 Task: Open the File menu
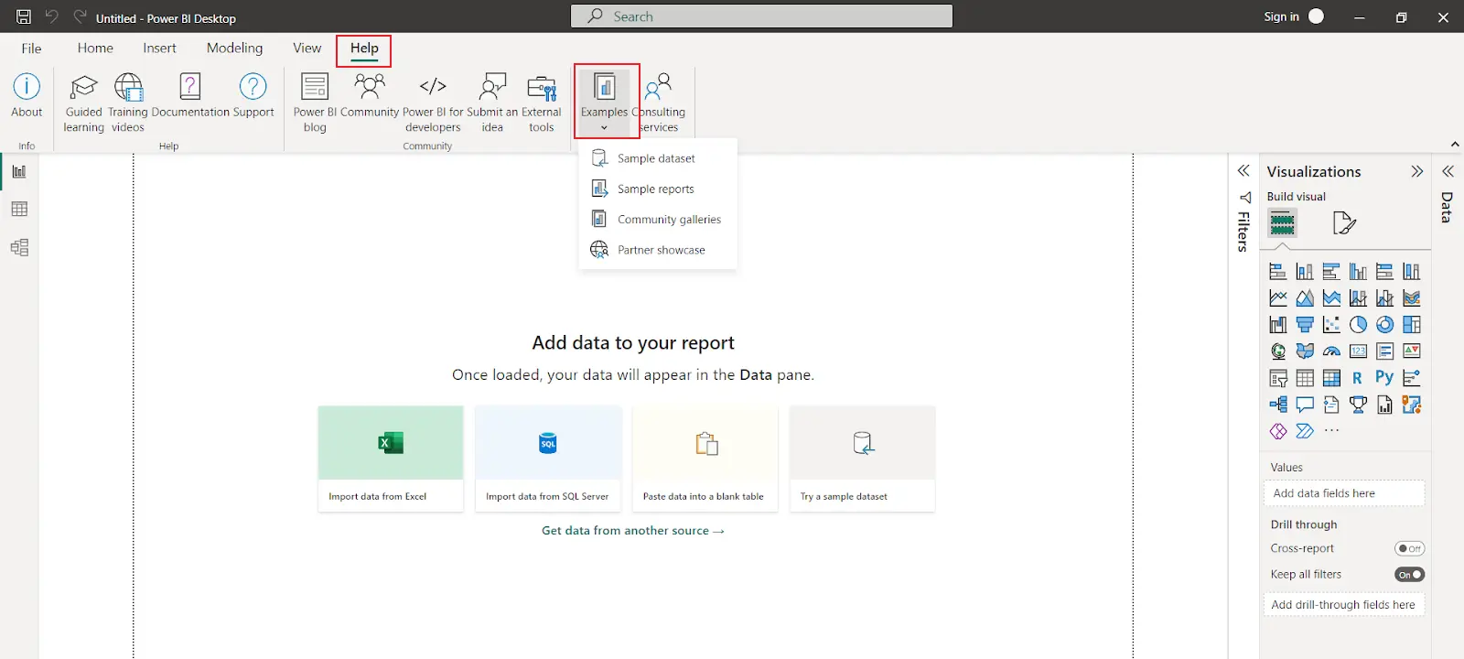[x=31, y=49]
